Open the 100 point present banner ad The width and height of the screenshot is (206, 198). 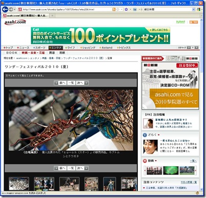[x=100, y=35]
